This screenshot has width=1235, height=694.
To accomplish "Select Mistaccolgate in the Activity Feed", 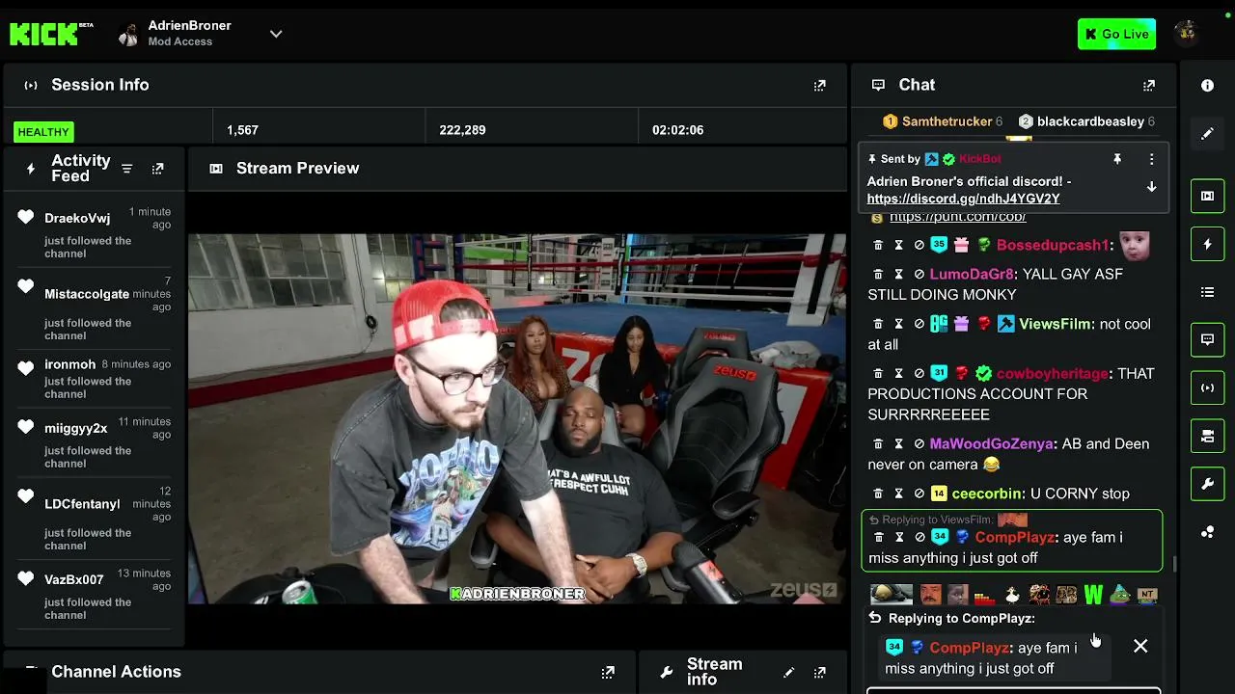I will pyautogui.click(x=87, y=294).
